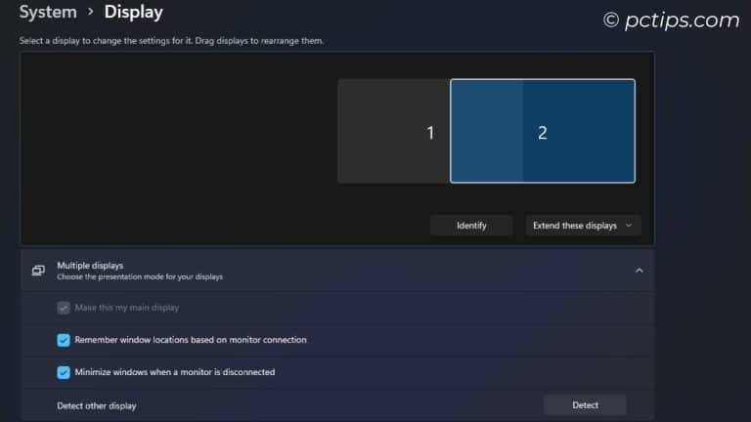This screenshot has width=751, height=422.
Task: Click 'Choose the presentation mode' subtitle text
Action: pos(140,277)
